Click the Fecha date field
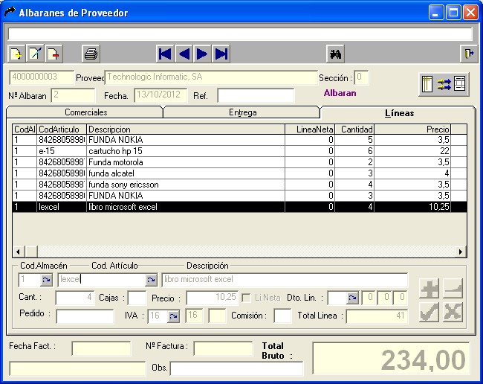 point(161,95)
